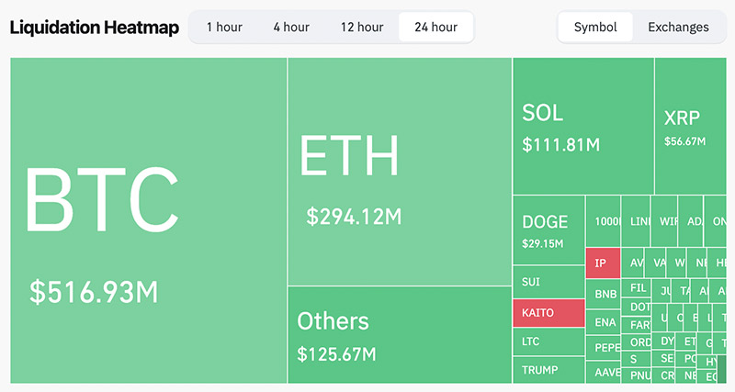Viewport: 735px width, 392px height.
Task: Open the TRUMP tile
Action: [548, 370]
